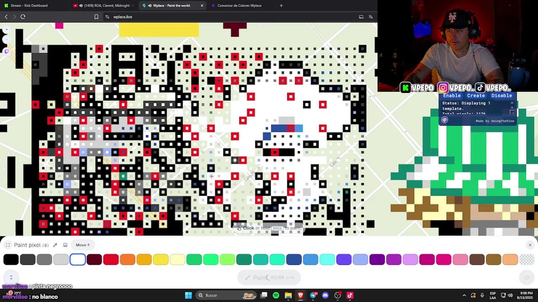The width and height of the screenshot is (538, 302).
Task: Click the status box resize handle
Action: pos(512,112)
